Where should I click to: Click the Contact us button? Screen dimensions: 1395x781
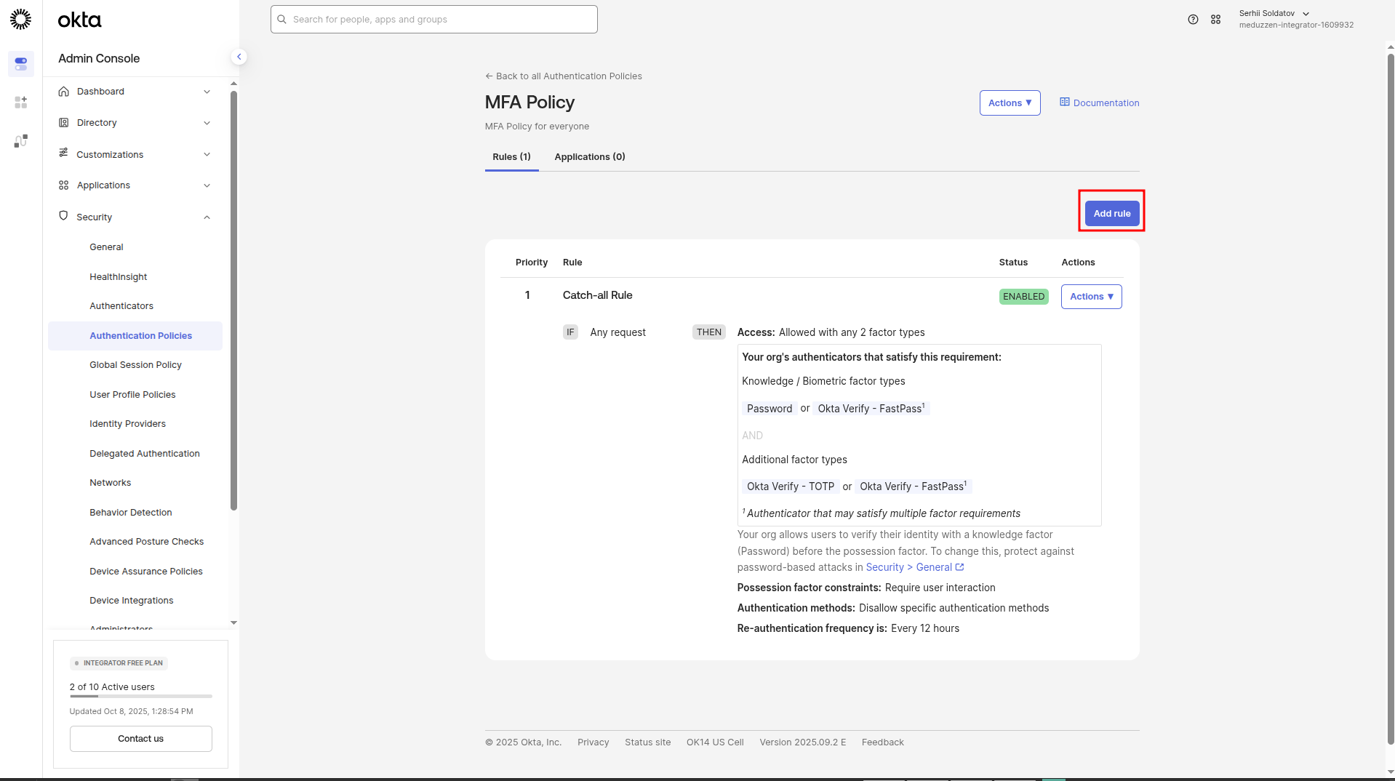point(141,739)
